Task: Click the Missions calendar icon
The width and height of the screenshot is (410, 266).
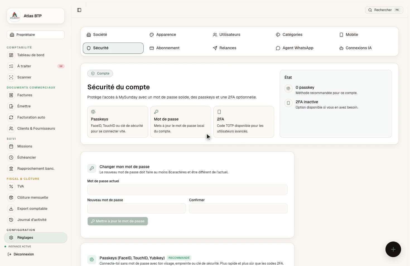Action: click(11, 146)
